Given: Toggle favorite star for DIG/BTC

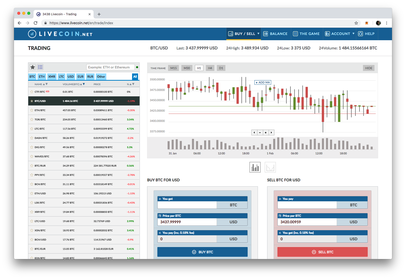Looking at the screenshot, I should point(32,147).
